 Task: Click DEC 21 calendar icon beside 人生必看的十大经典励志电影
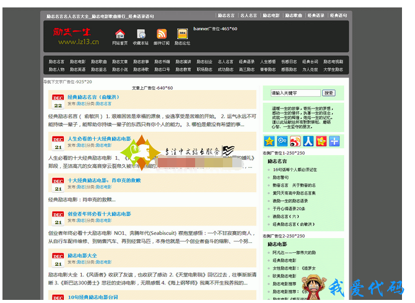point(58,143)
